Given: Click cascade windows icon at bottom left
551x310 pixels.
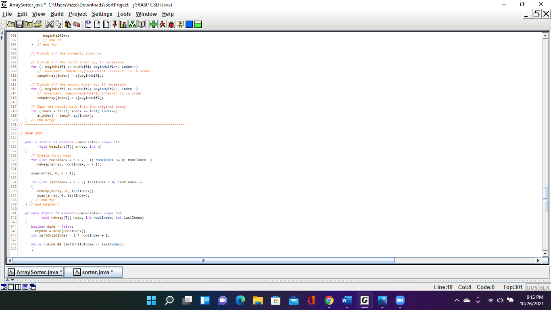Looking at the screenshot, I should point(33,287).
